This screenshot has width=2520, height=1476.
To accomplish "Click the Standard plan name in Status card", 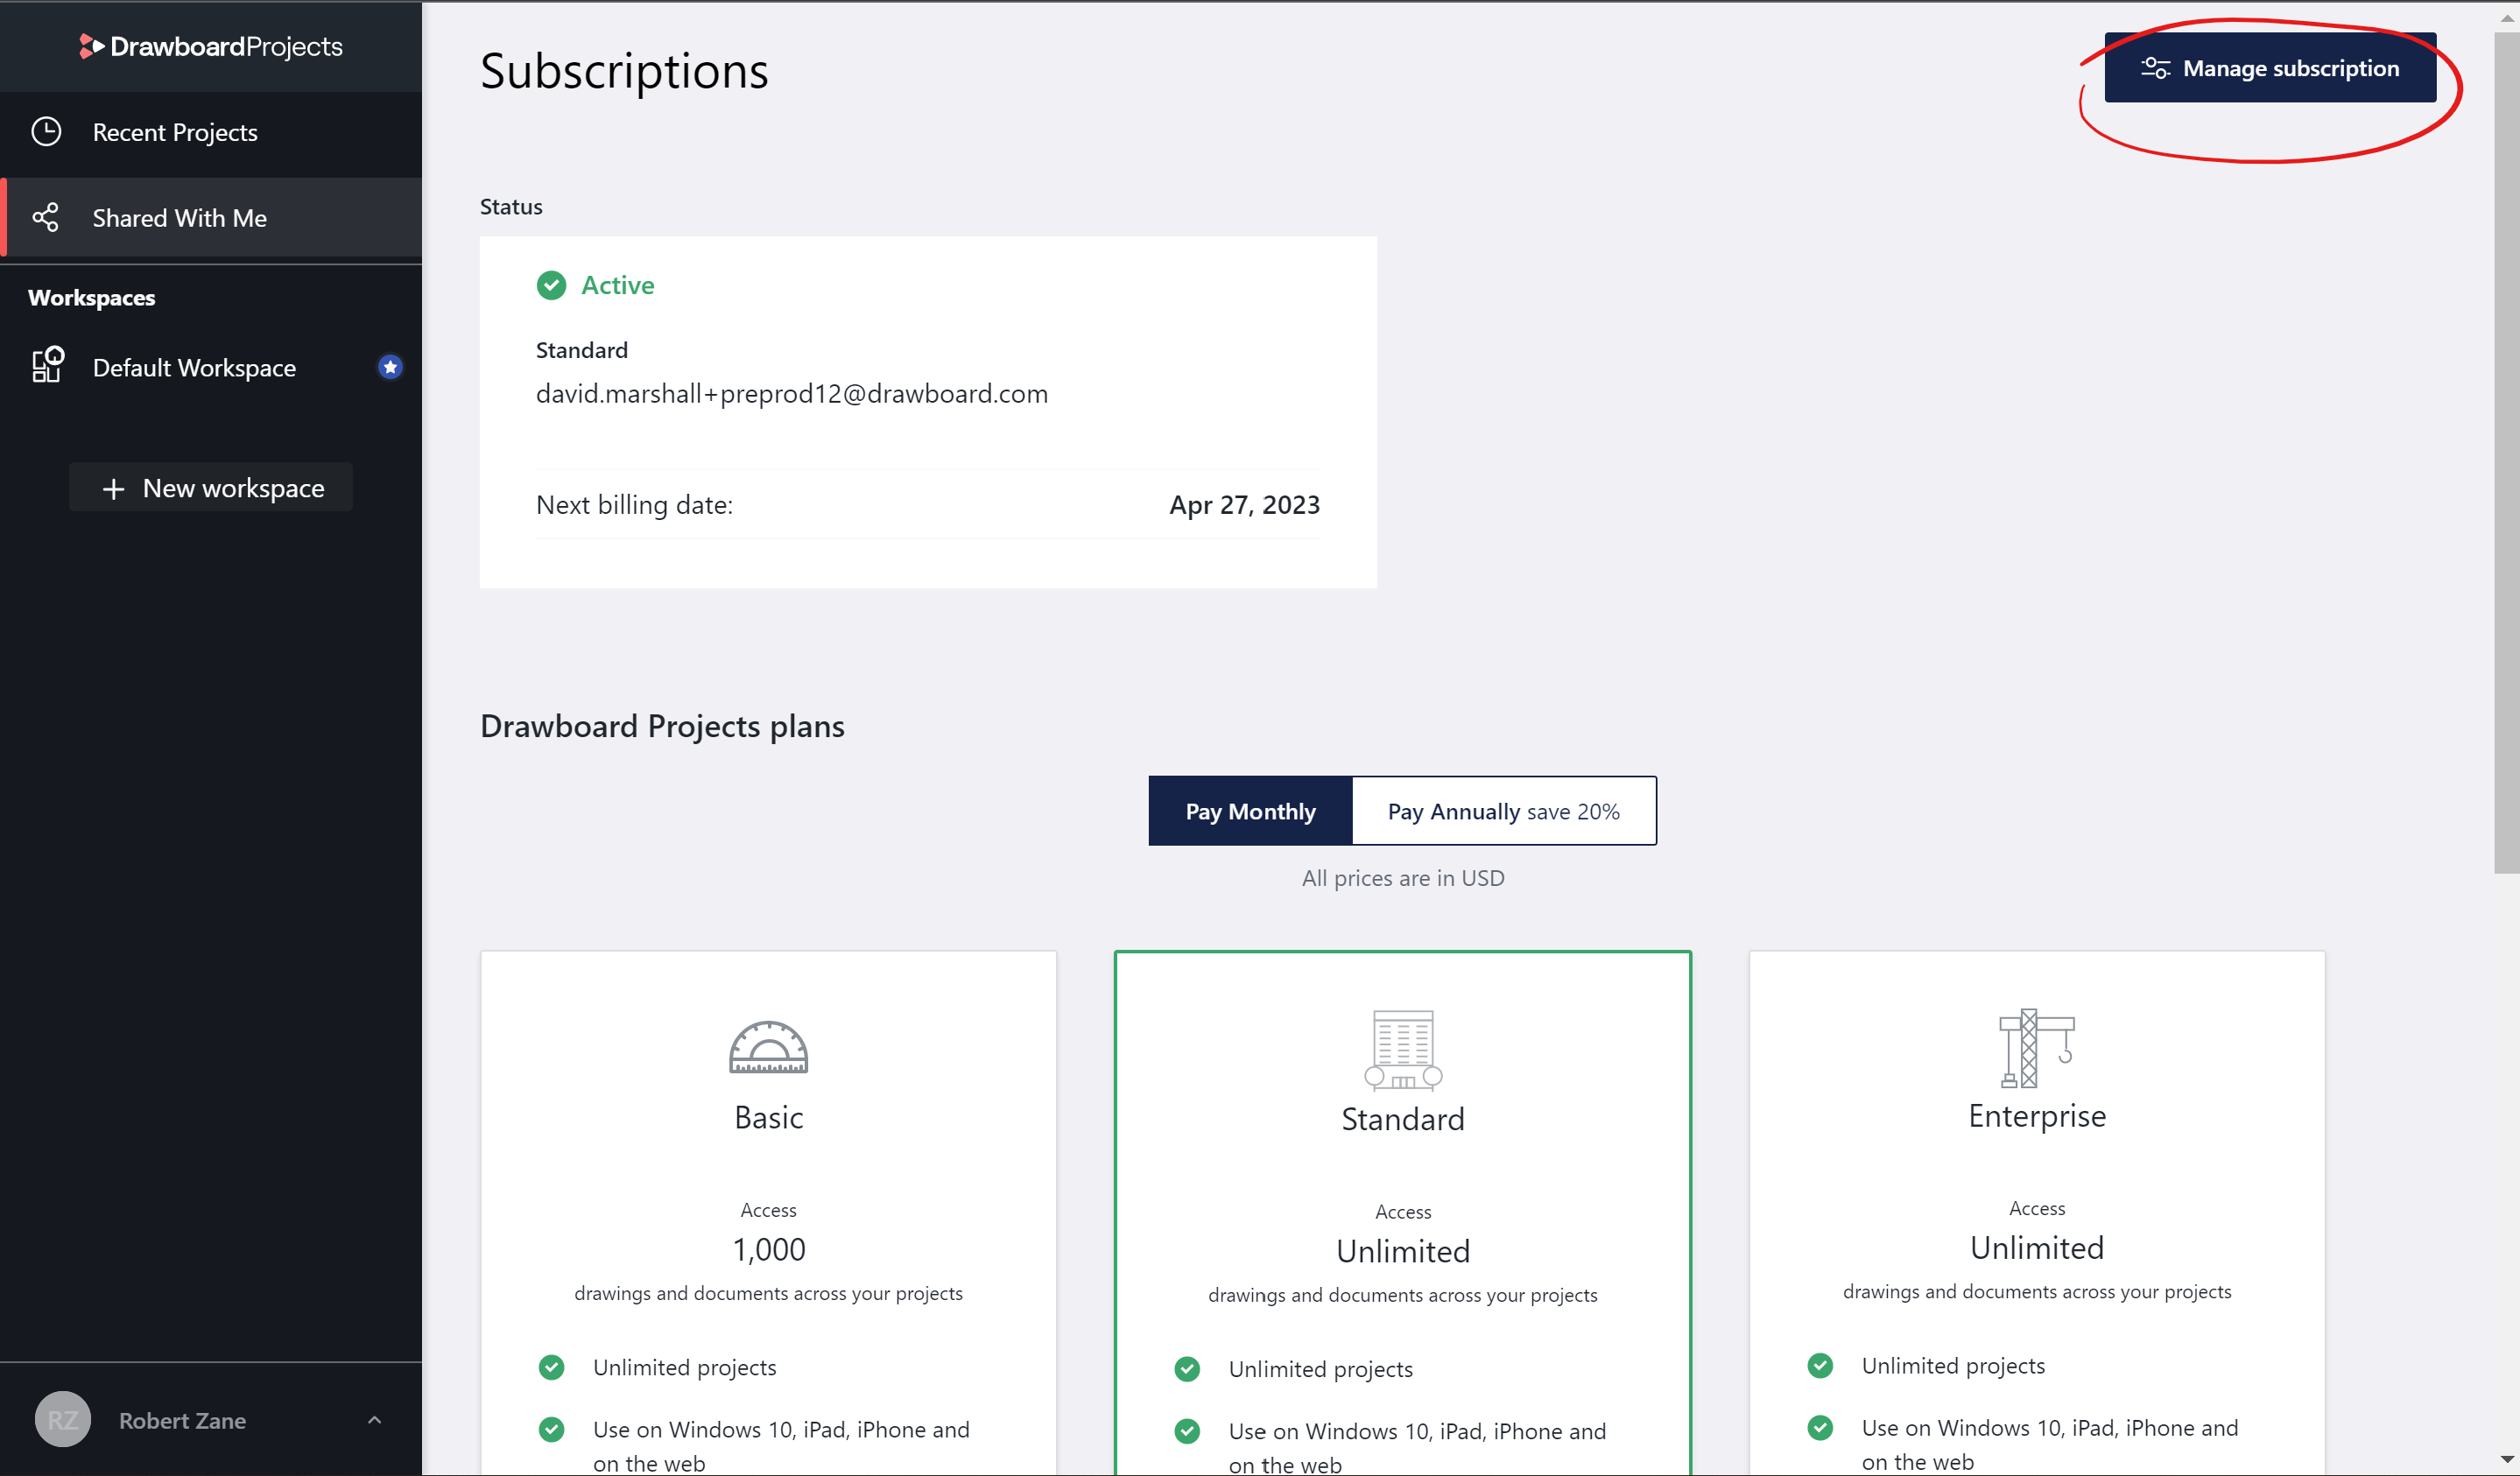I will [582, 350].
